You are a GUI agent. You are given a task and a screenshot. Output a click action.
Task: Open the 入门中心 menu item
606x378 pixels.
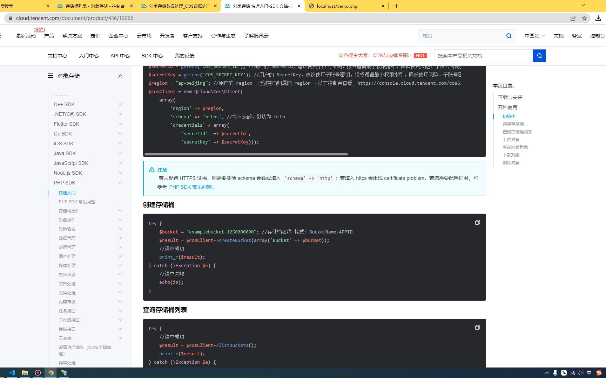[89, 56]
